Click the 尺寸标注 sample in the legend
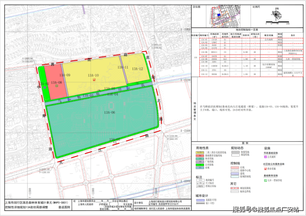 coord(200,183)
